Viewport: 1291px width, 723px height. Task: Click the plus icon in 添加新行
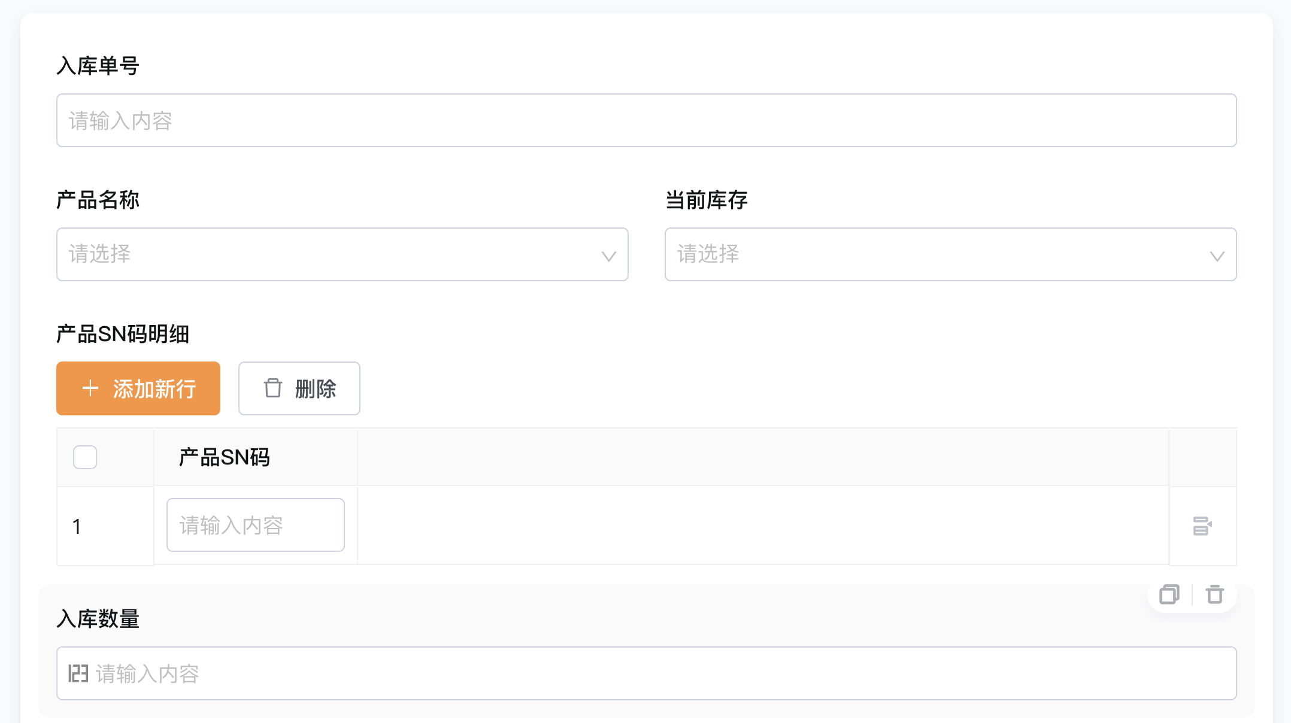point(90,388)
